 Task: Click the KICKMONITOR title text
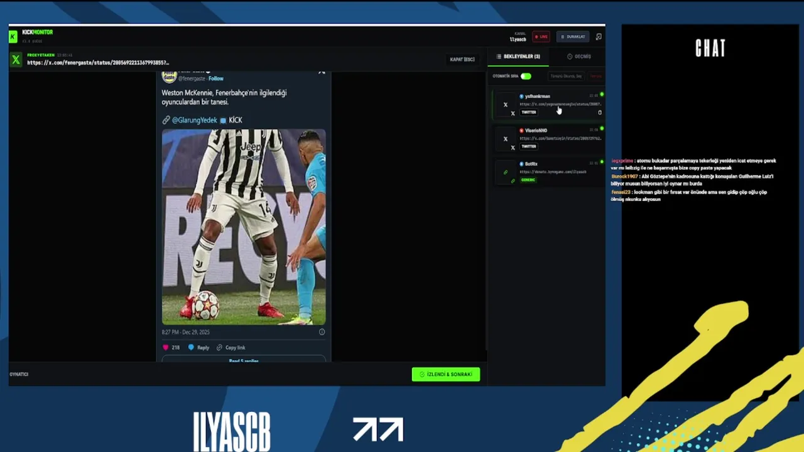click(38, 32)
